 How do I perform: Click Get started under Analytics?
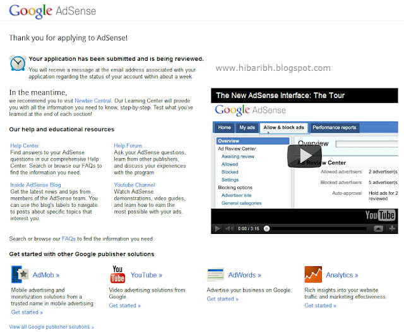click(x=320, y=305)
